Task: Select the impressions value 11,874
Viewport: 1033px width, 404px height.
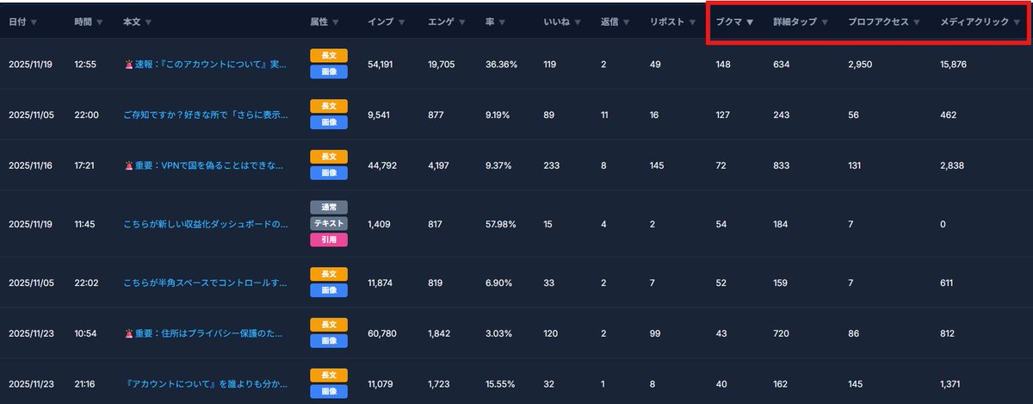Action: 380,283
